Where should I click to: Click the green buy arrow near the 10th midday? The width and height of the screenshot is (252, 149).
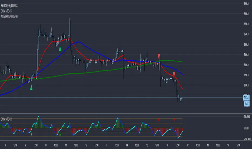pyautogui.click(x=60, y=49)
